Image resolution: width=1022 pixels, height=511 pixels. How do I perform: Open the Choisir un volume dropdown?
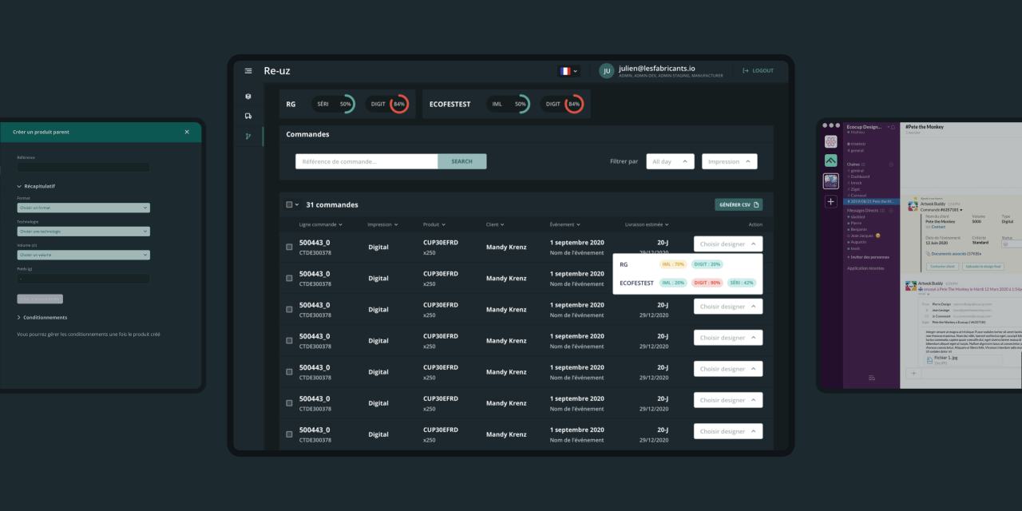(83, 255)
